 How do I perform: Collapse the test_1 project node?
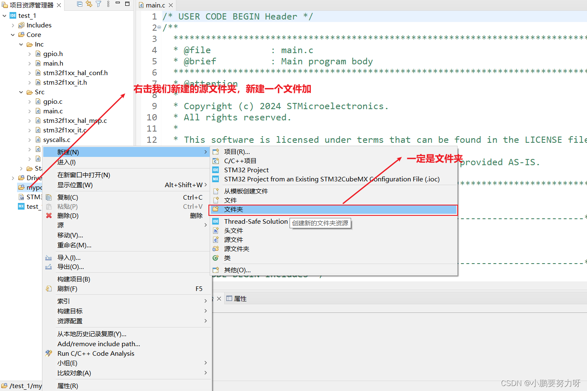pos(5,15)
